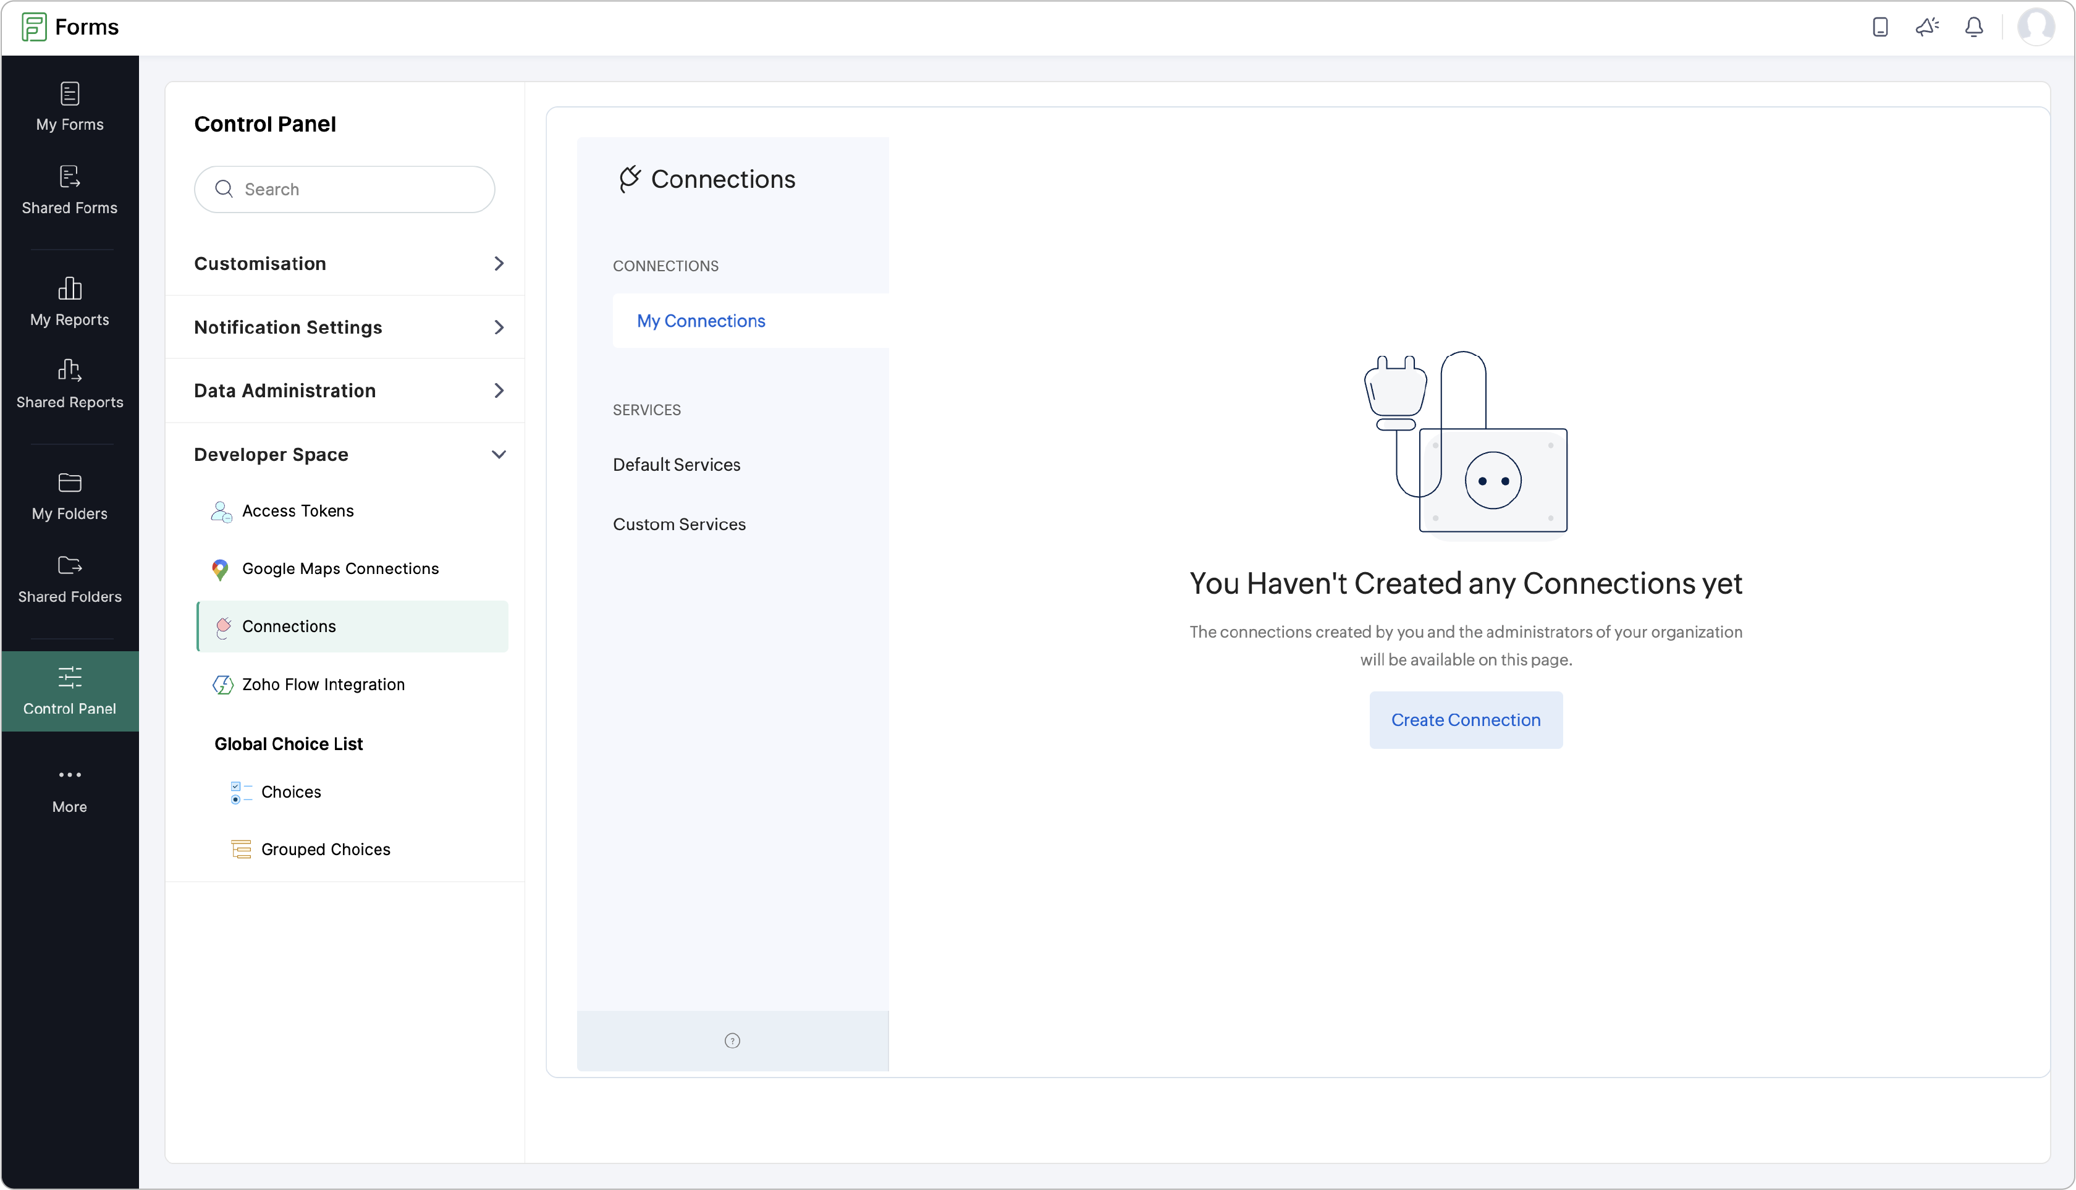Open Google Maps Connections
Image resolution: width=2076 pixels, height=1190 pixels.
(x=340, y=568)
